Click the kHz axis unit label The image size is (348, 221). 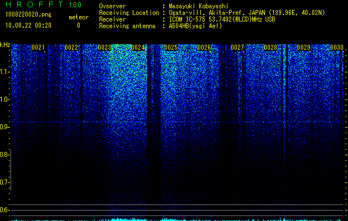coord(5,45)
